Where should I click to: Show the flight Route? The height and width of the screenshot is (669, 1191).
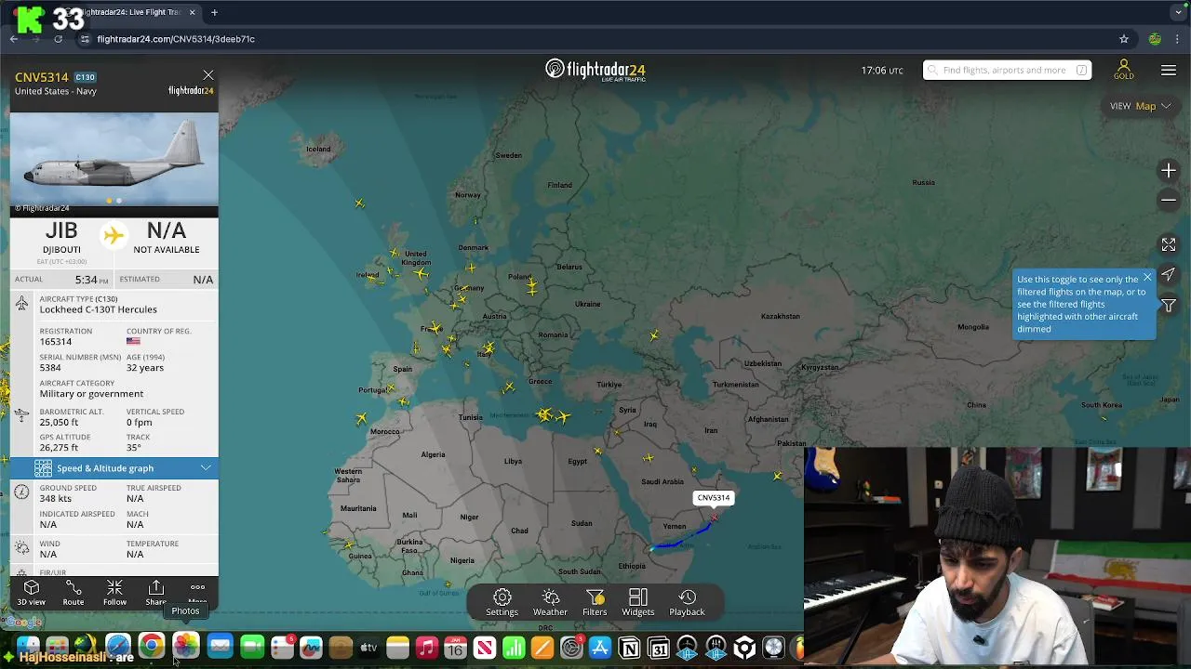73,592
